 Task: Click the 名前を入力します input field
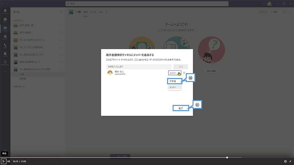139,67
